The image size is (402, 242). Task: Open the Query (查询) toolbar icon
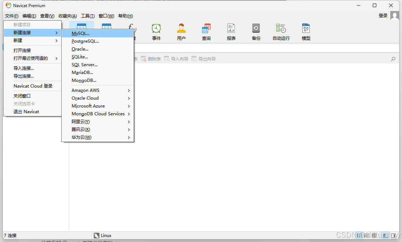click(206, 32)
